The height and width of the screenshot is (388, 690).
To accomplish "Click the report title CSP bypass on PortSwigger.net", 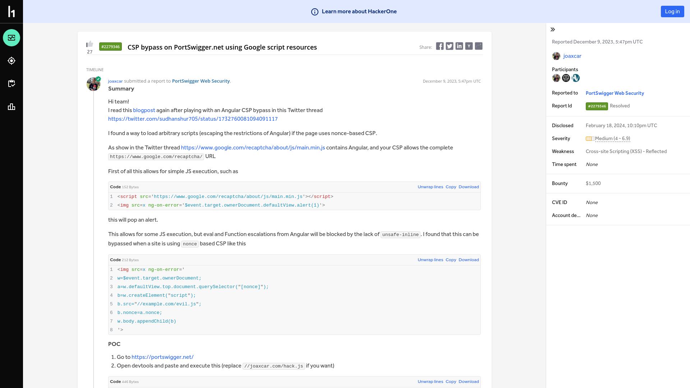I will tap(222, 47).
